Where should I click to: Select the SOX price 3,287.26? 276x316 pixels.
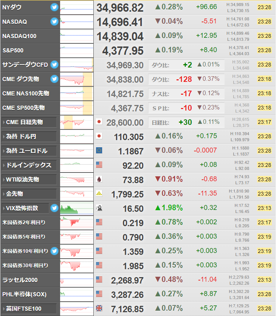[x=127, y=294]
